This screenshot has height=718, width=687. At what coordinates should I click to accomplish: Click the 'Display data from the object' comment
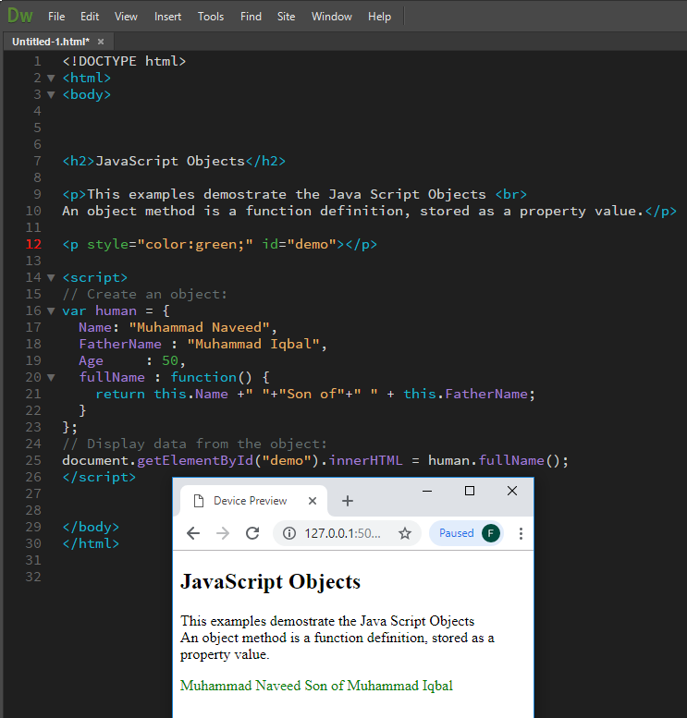tap(195, 444)
